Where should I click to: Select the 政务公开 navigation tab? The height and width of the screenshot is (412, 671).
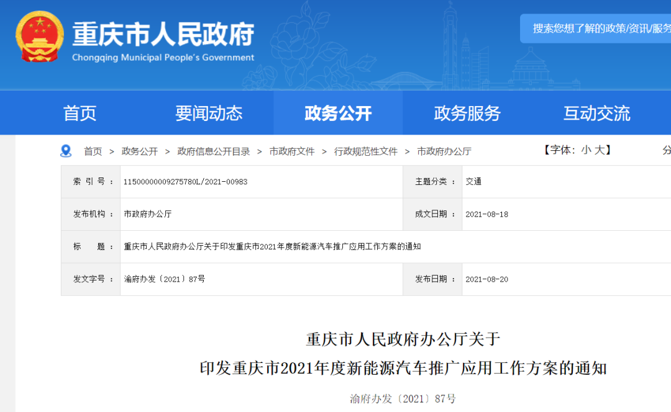(338, 113)
